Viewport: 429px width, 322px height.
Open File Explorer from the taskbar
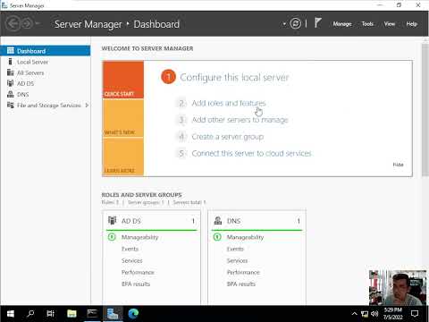click(x=71, y=314)
